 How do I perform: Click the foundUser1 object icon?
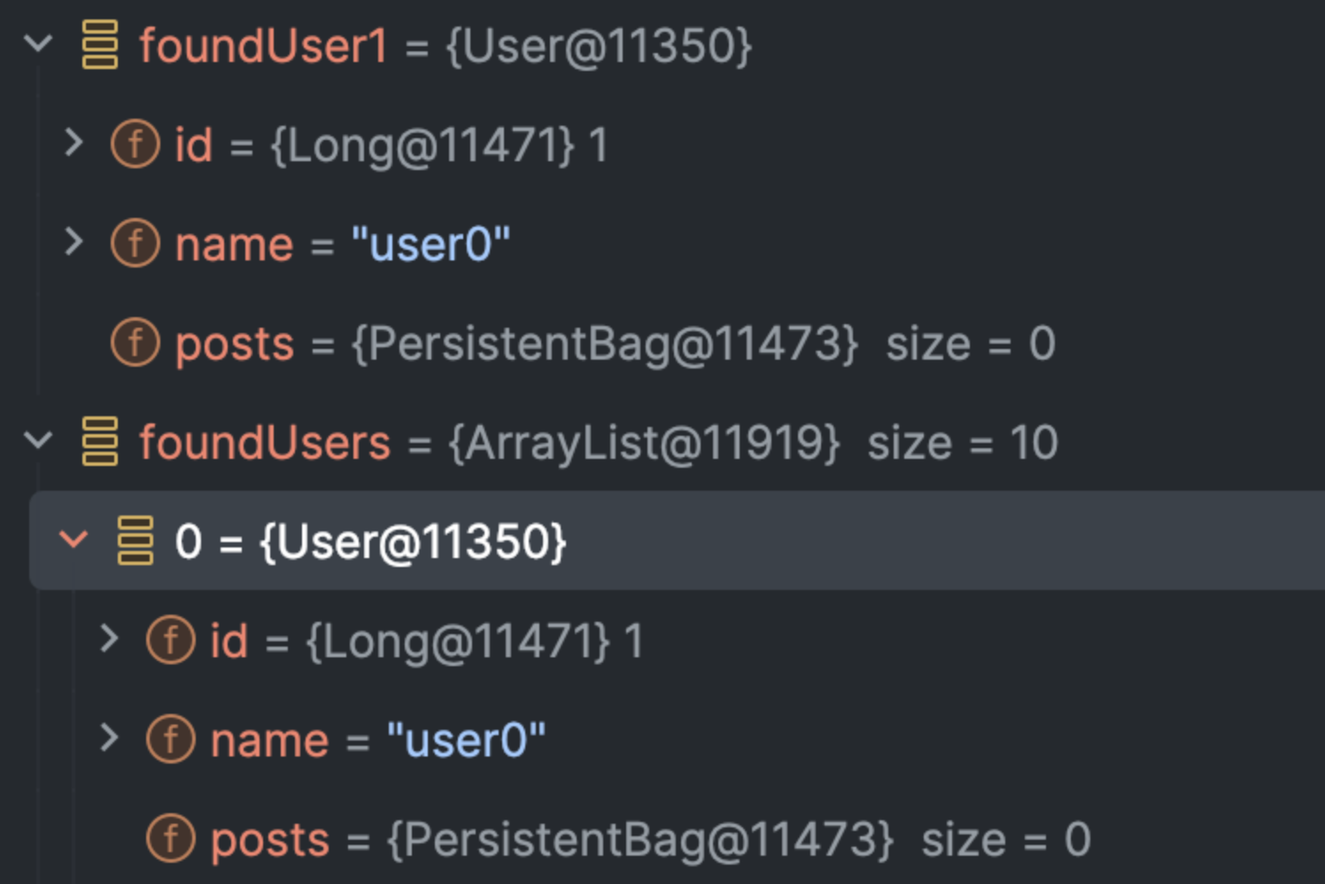pos(99,44)
